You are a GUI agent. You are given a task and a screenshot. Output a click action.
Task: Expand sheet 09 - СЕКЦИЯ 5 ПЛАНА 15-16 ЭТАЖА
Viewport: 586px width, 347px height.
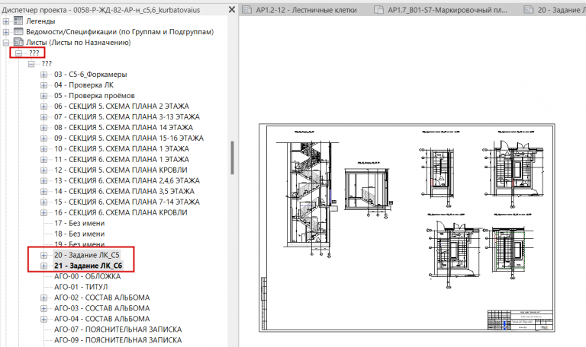pos(44,138)
